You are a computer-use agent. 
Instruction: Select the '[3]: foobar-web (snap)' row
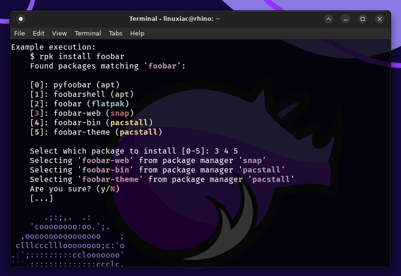(82, 113)
